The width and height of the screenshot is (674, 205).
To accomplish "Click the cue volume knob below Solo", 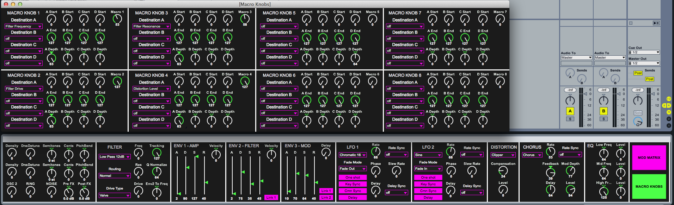I will tap(638, 122).
